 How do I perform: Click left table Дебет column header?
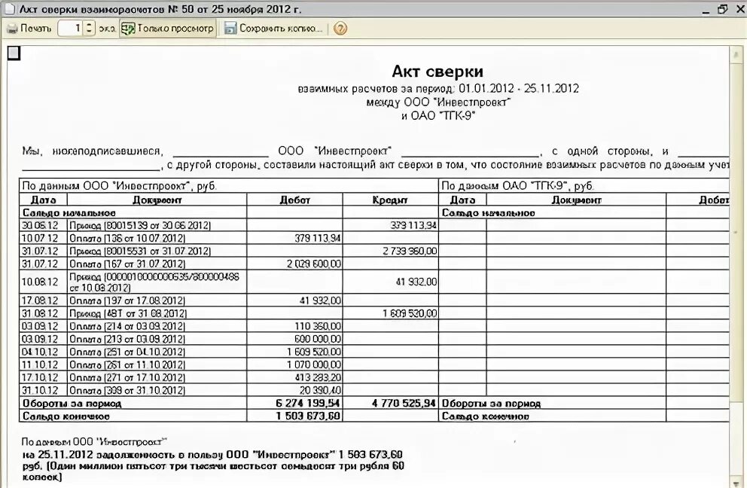[x=295, y=200]
